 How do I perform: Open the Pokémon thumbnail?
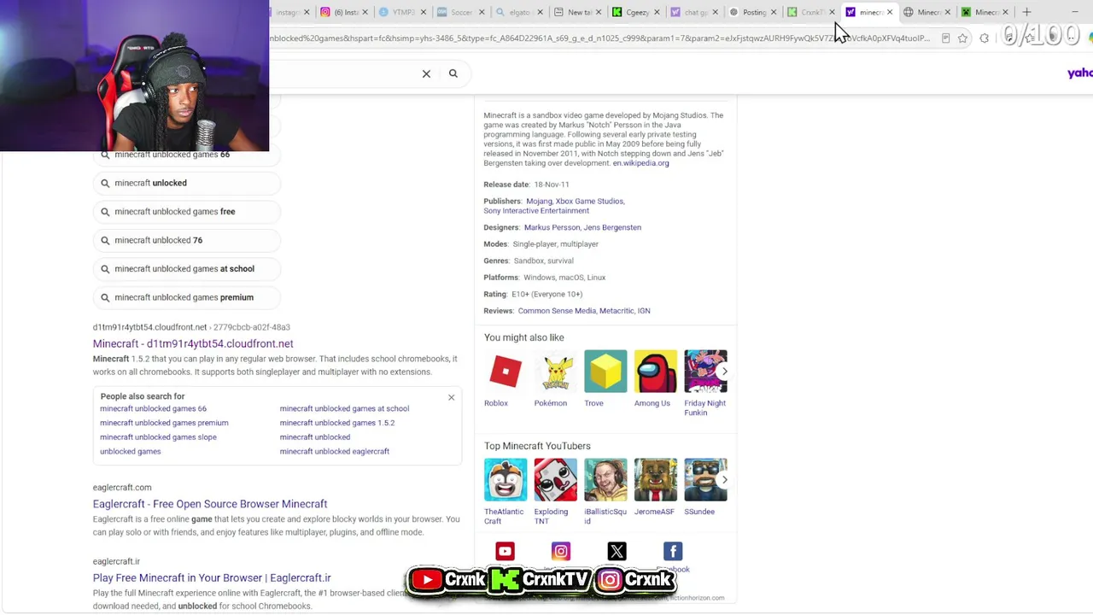(x=556, y=372)
